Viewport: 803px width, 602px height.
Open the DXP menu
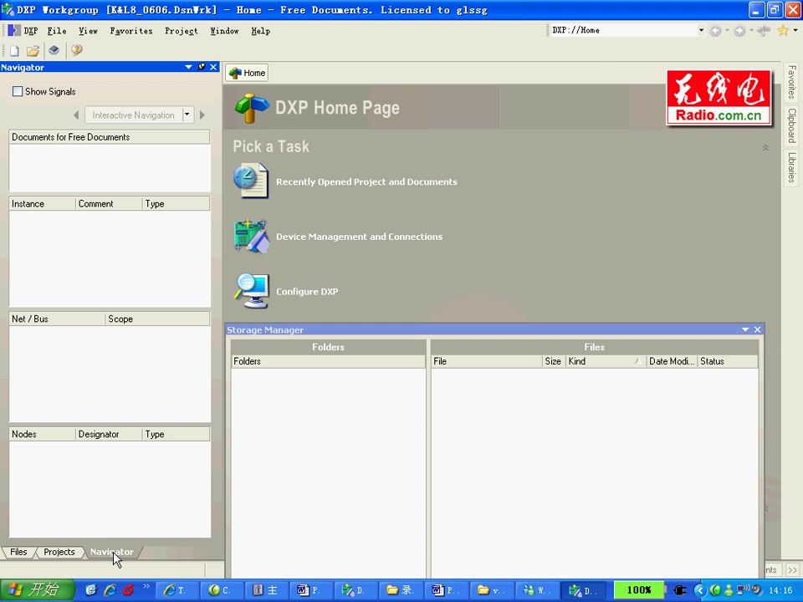tap(31, 31)
